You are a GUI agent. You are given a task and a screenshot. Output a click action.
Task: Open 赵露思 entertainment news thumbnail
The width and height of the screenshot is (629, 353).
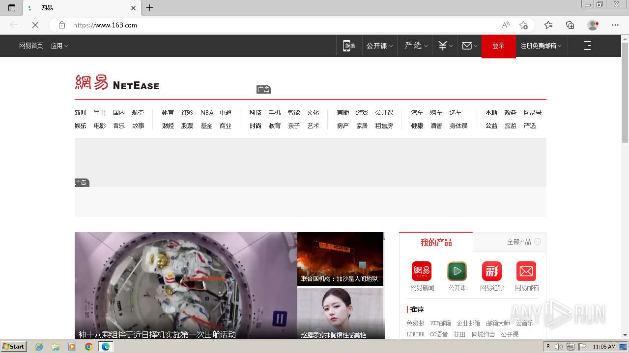pos(340,314)
